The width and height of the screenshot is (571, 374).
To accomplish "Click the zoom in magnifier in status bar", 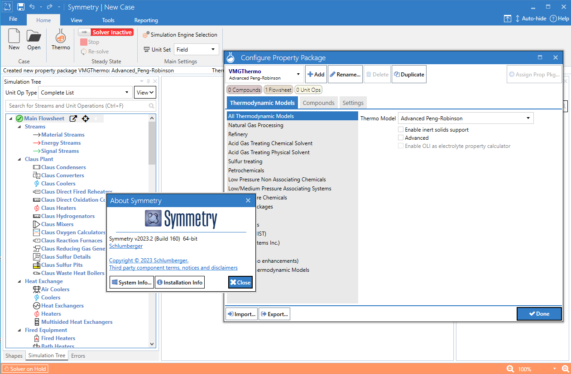I will point(566,369).
